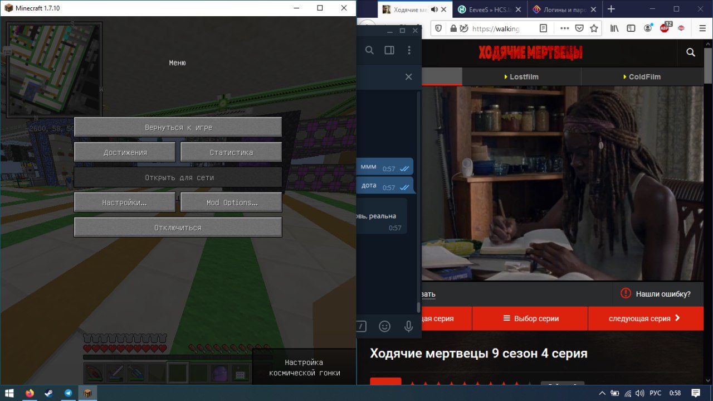Viewport: 713px width, 401px height.
Task: Open Достижения in Minecraft menu
Action: tap(125, 152)
